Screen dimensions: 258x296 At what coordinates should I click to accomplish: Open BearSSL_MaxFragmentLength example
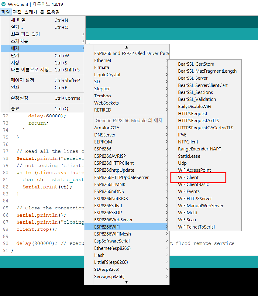tap(204, 71)
